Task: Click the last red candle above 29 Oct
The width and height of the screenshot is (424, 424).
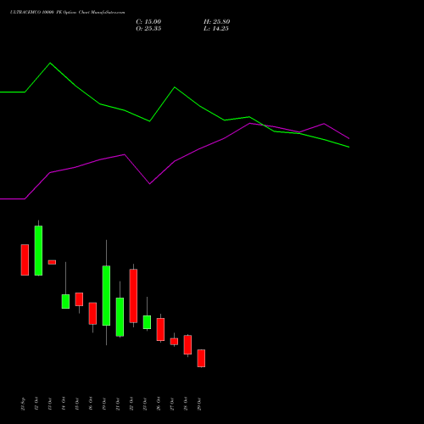Action: point(201,358)
